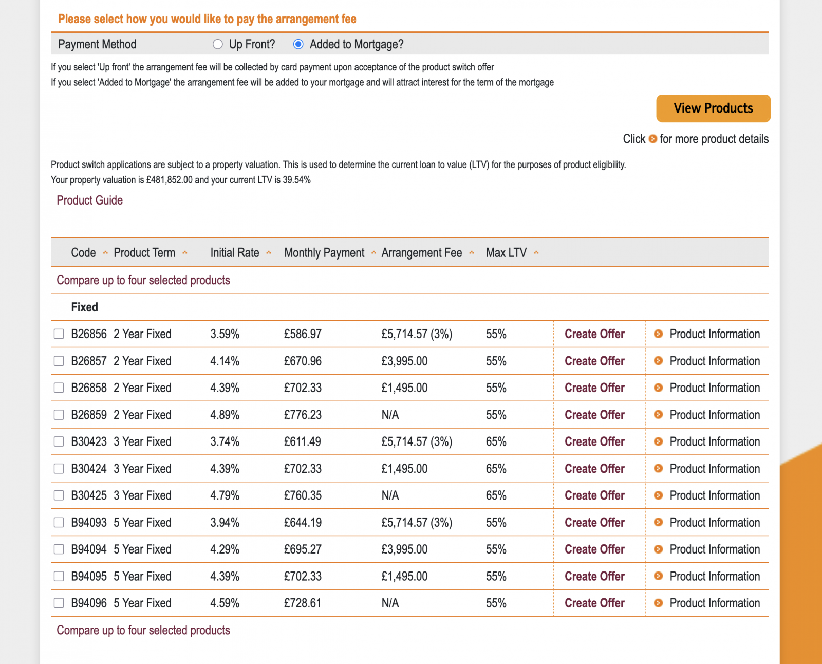Select Added to Mortgage radio button
The height and width of the screenshot is (664, 822).
(298, 44)
